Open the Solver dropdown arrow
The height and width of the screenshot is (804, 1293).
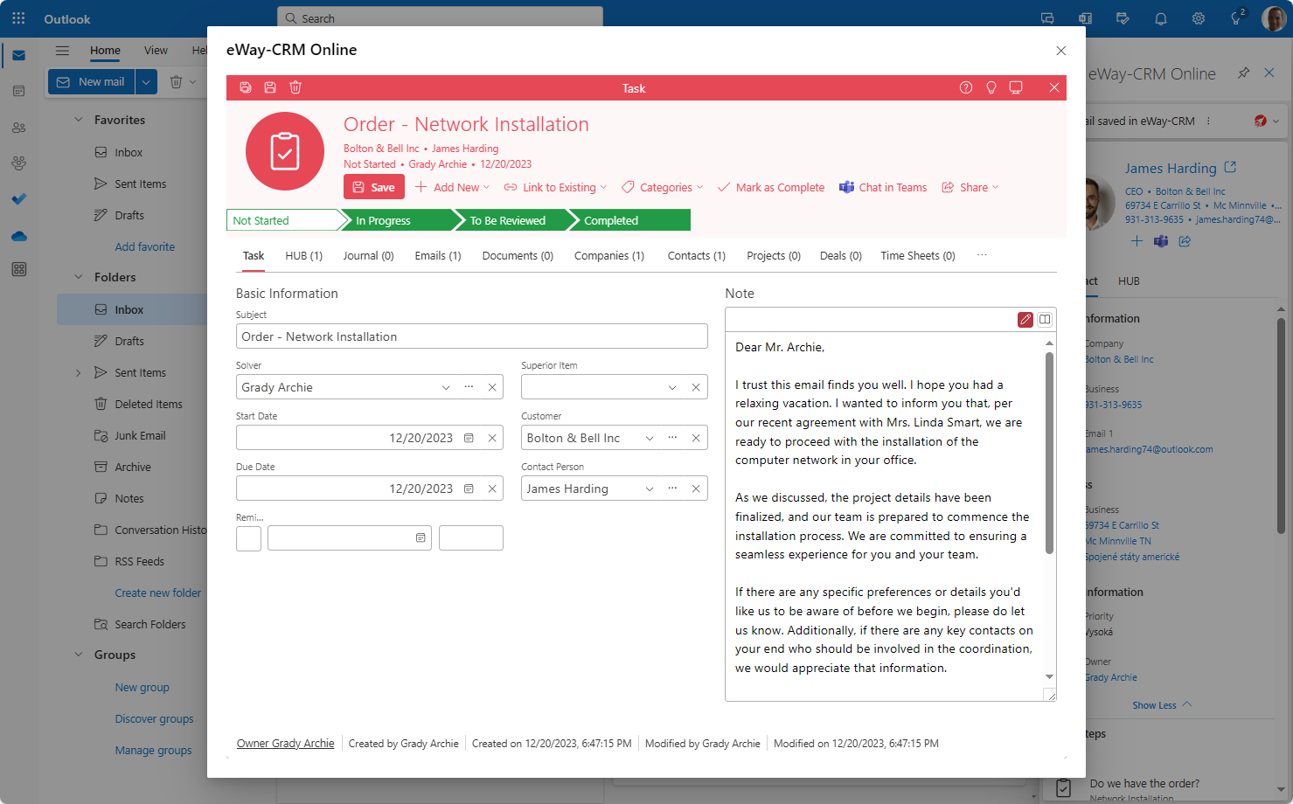pyautogui.click(x=446, y=387)
